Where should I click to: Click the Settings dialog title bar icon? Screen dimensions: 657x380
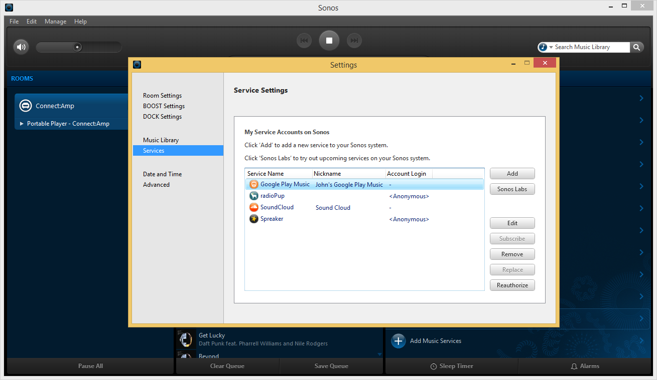137,65
